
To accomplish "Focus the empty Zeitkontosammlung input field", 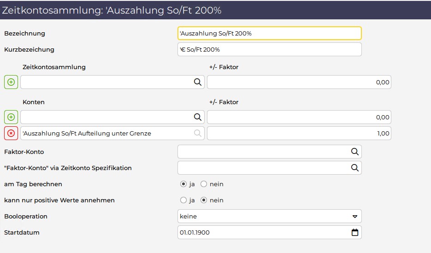I will [112, 82].
